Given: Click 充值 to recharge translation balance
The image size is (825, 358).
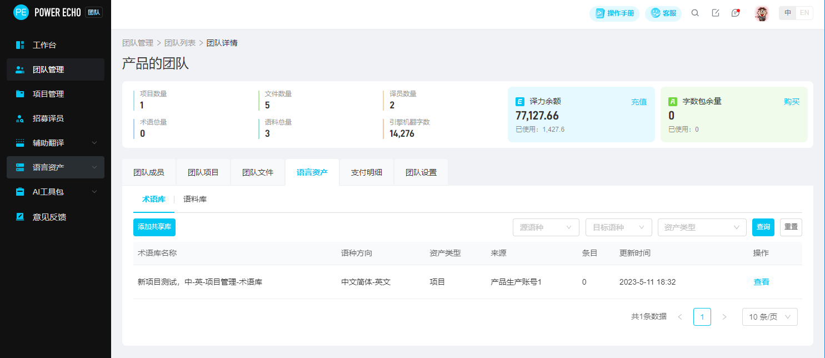Looking at the screenshot, I should coord(638,101).
